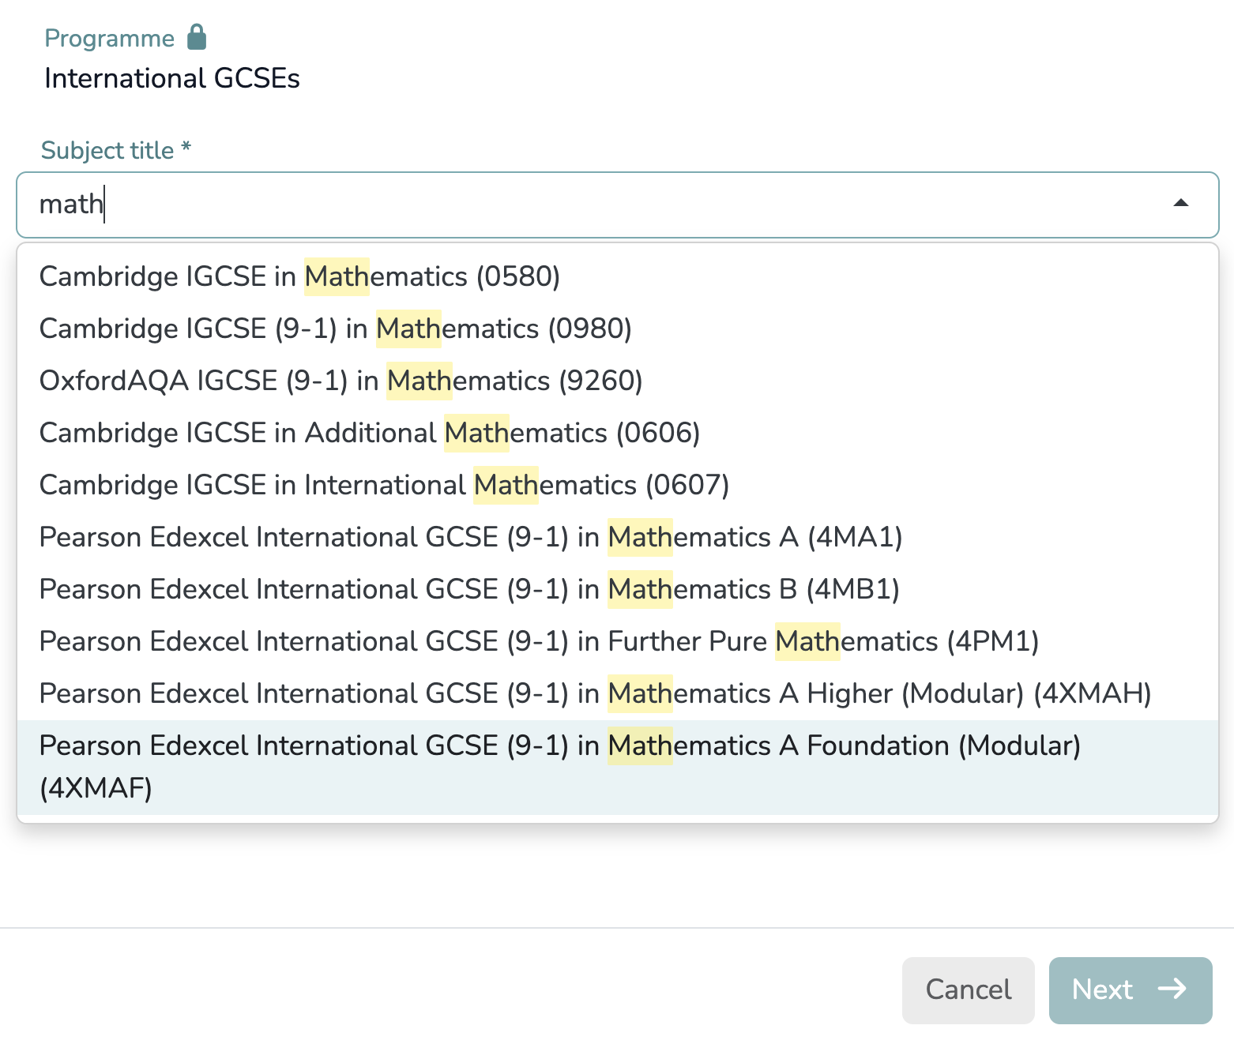Pick Pearson Edexcel Further Pure Mathematics (4PM1)
1234x1044 pixels.
(617, 641)
